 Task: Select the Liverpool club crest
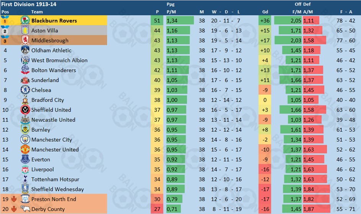[x=25, y=169]
